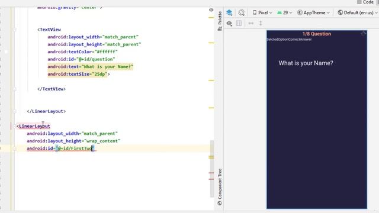Click the 1/8 Question text in preview
The width and height of the screenshot is (379, 213).
317,34
